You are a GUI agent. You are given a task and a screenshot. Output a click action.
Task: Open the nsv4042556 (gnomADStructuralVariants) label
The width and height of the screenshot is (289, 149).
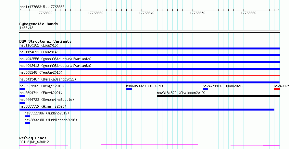click(56, 59)
